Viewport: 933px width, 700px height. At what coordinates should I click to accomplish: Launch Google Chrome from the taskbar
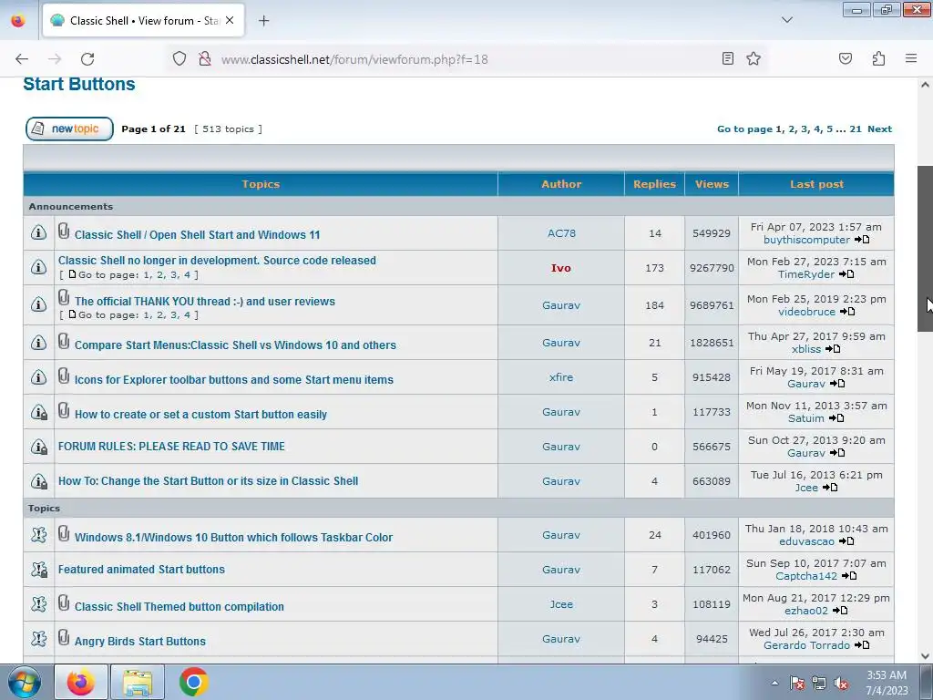tap(193, 682)
